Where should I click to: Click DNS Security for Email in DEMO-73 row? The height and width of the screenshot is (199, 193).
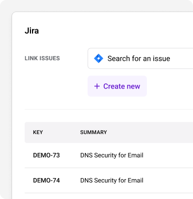coord(112,155)
